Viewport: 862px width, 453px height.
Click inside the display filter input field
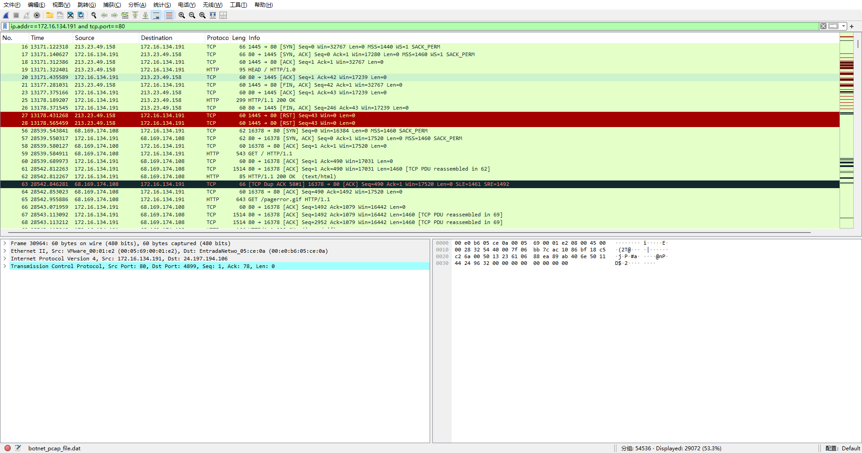coord(413,26)
